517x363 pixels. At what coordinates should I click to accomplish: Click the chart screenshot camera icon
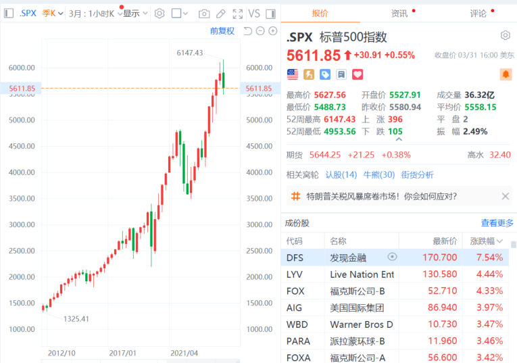[x=203, y=14]
